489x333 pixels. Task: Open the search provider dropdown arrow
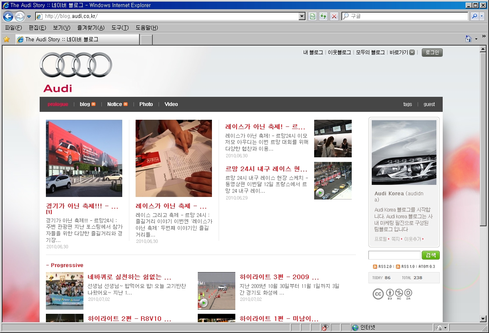click(481, 16)
